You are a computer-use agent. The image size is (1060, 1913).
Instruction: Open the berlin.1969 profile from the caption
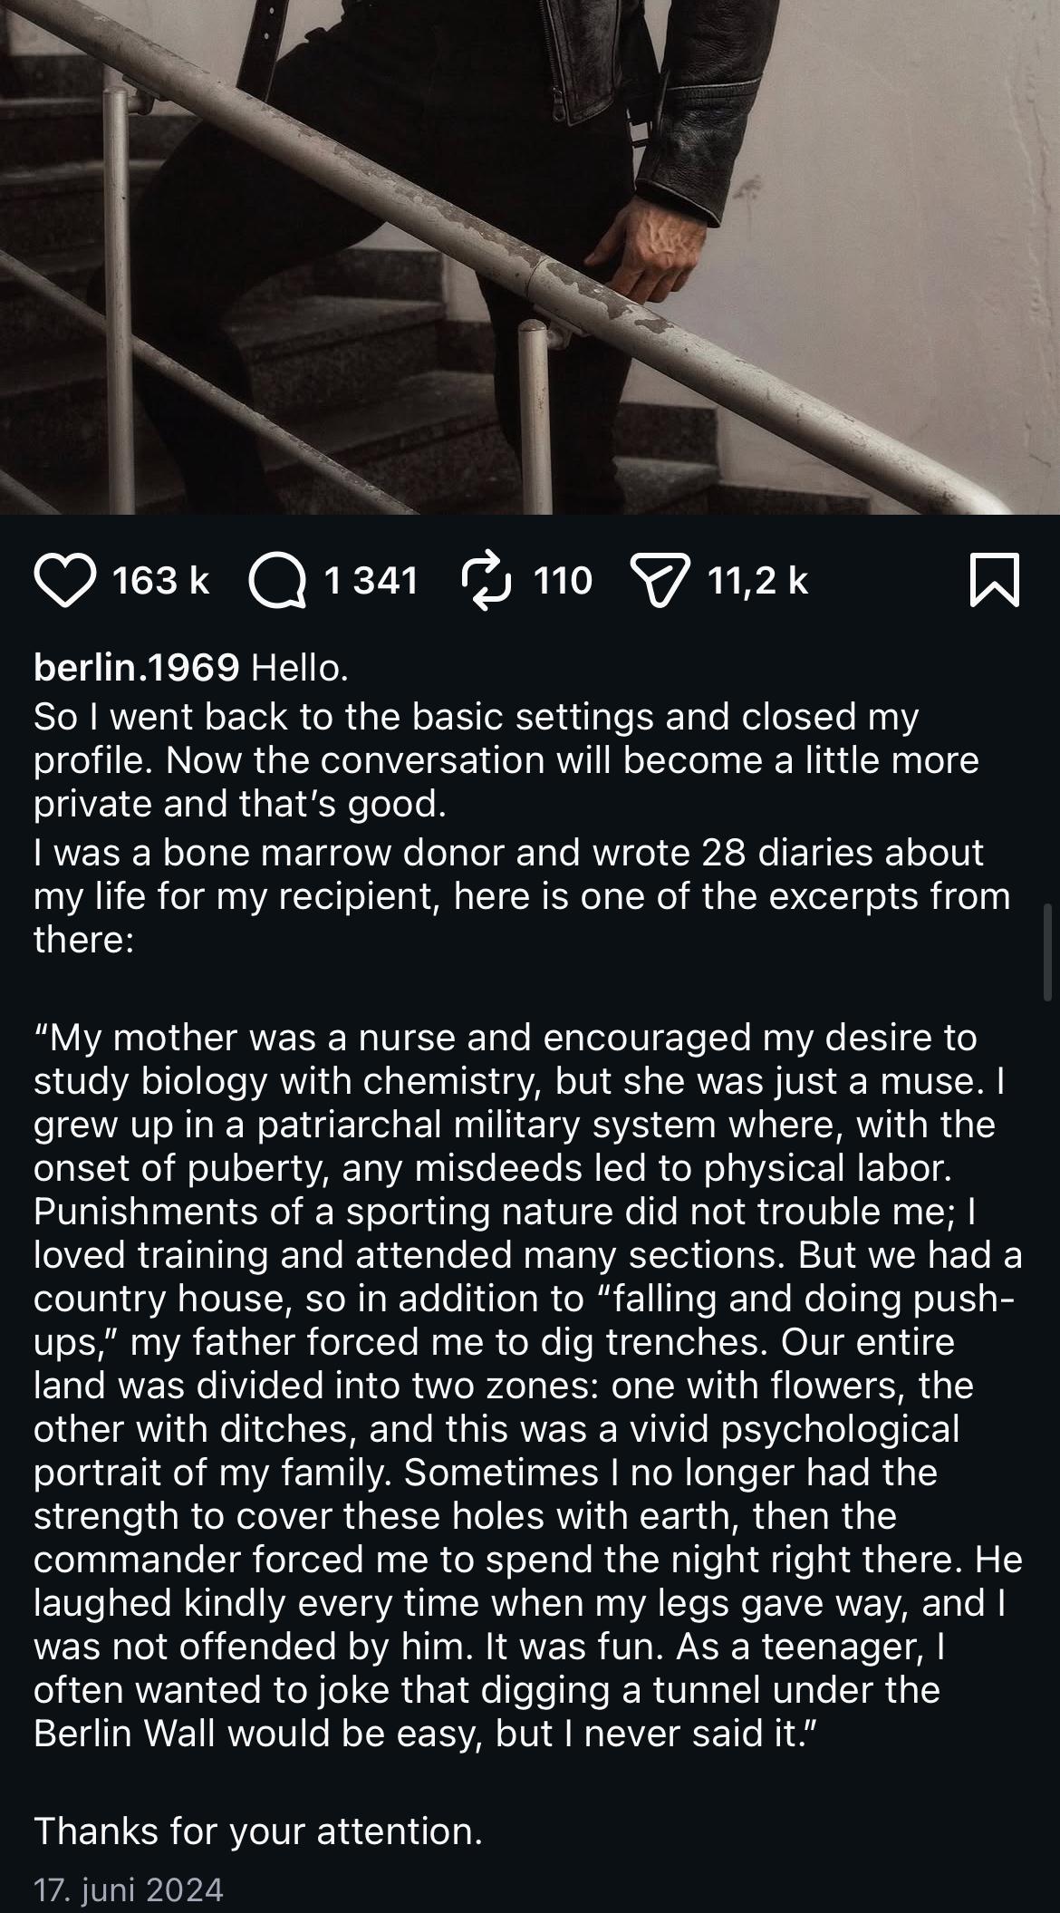coord(136,669)
